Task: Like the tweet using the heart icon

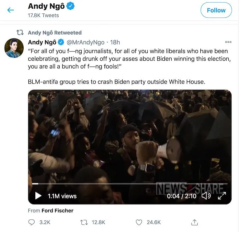Action: 139,222
